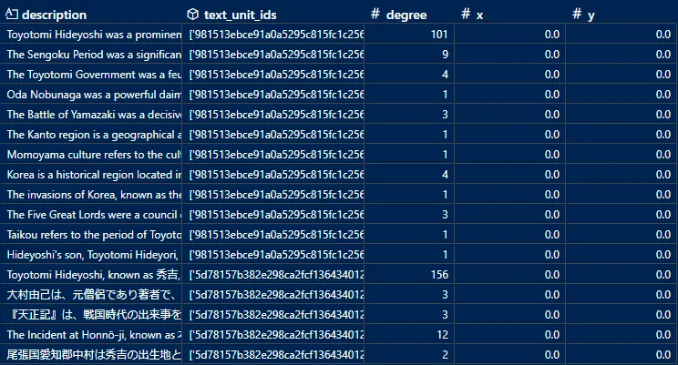Select y value in Momoyama culture row
Image resolution: width=678 pixels, height=365 pixels.
click(663, 155)
